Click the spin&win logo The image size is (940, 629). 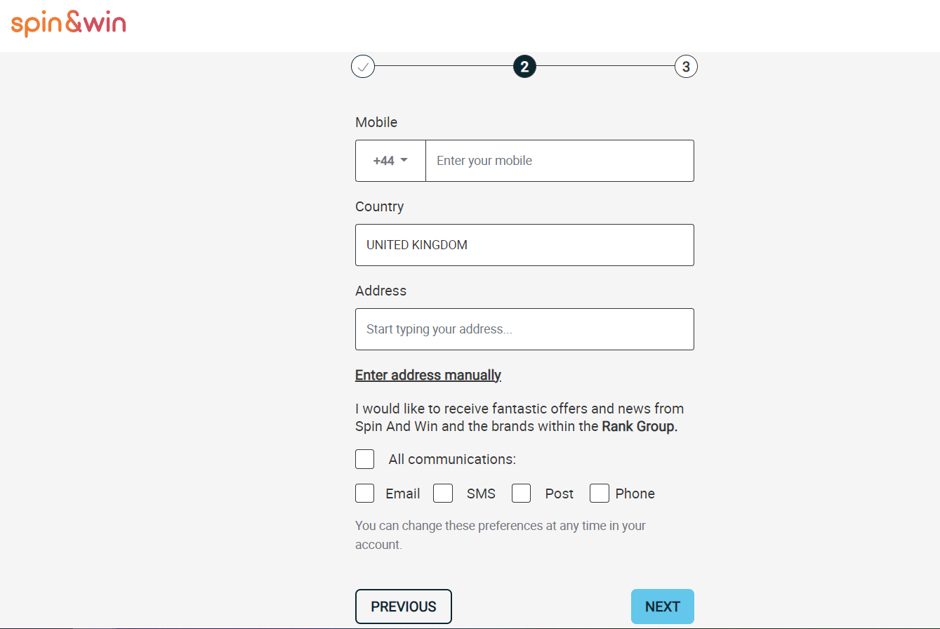(x=69, y=25)
